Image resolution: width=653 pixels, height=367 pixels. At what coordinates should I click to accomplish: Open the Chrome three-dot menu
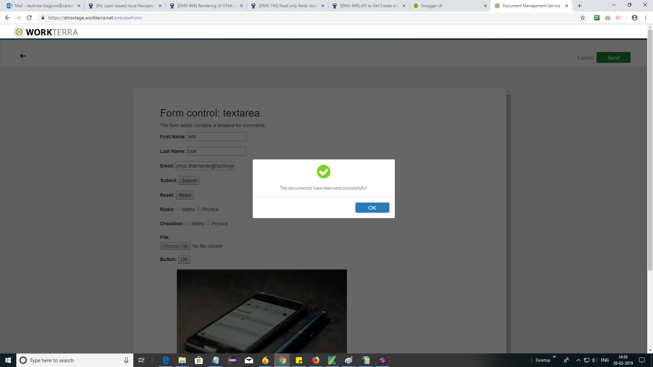point(646,18)
